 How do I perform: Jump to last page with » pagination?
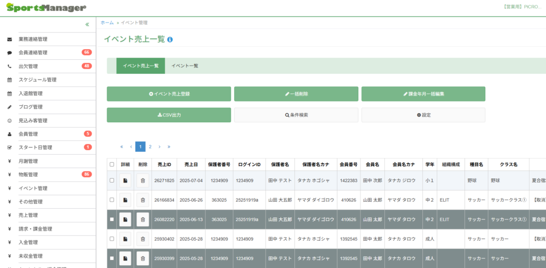coord(169,147)
